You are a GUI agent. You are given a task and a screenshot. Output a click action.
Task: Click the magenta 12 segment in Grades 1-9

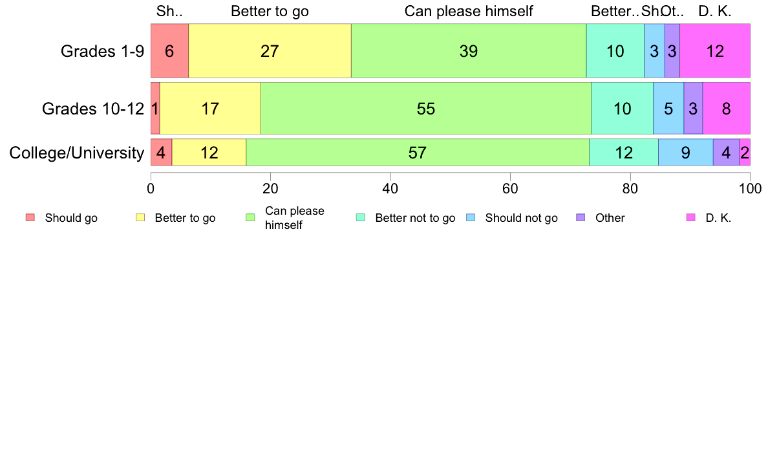(x=715, y=50)
